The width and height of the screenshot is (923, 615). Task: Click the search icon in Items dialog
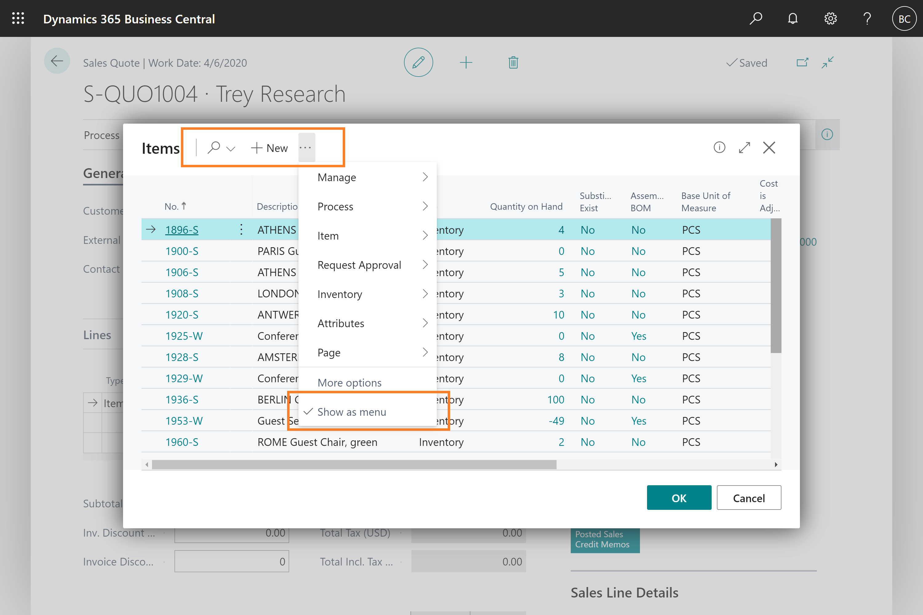point(213,147)
